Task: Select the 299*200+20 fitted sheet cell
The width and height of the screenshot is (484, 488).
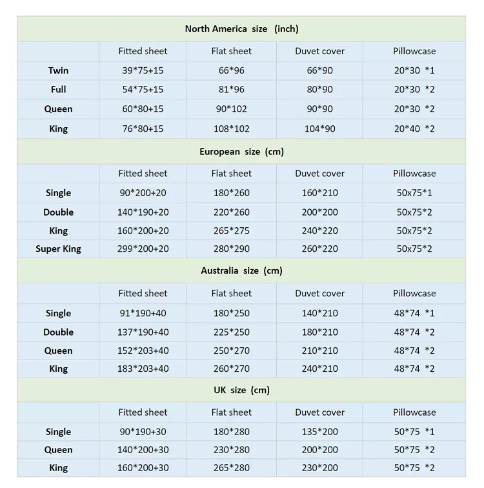Action: click(x=143, y=249)
